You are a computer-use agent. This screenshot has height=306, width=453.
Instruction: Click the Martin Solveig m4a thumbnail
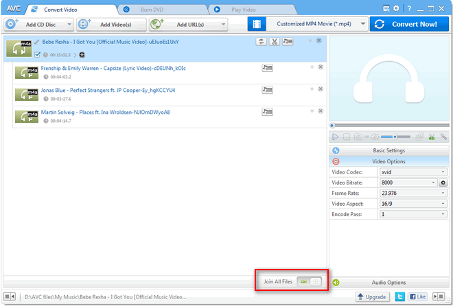pyautogui.click(x=27, y=117)
